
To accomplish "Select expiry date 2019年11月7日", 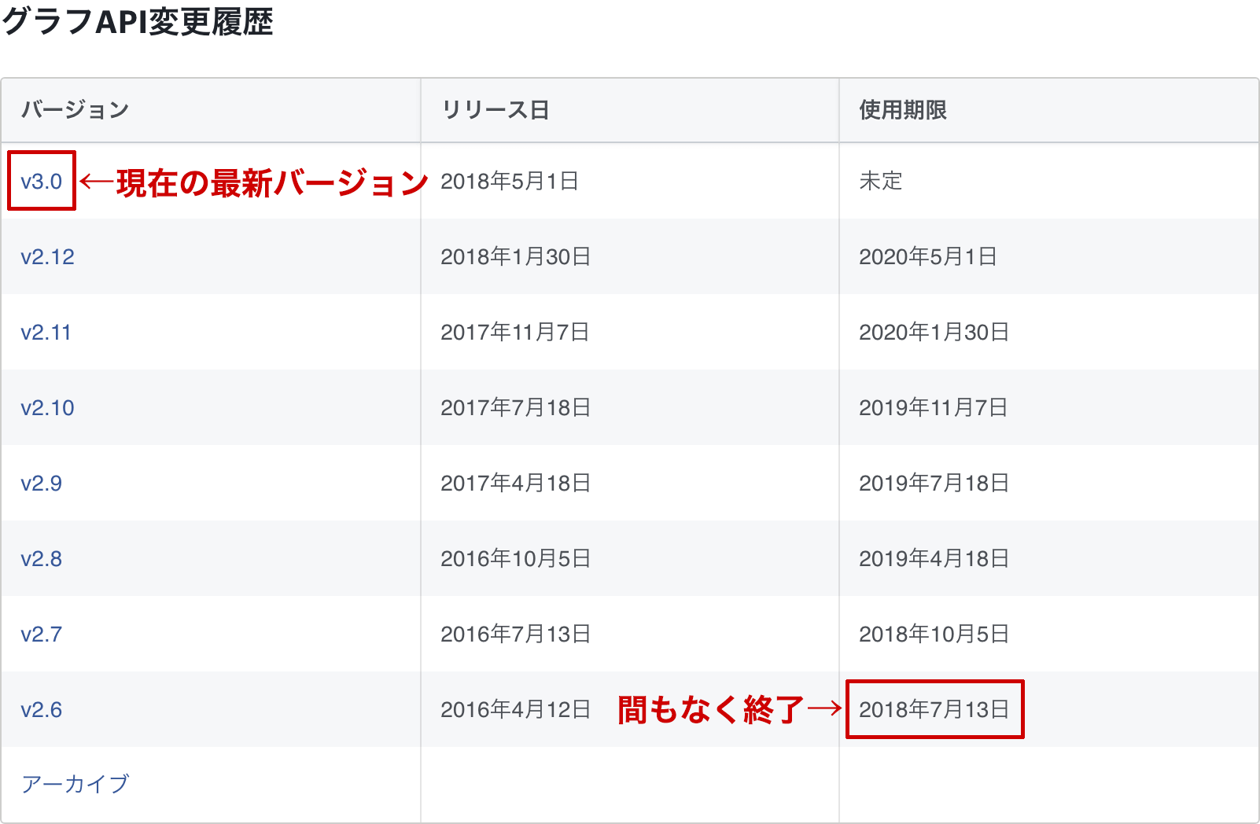I will [x=934, y=408].
